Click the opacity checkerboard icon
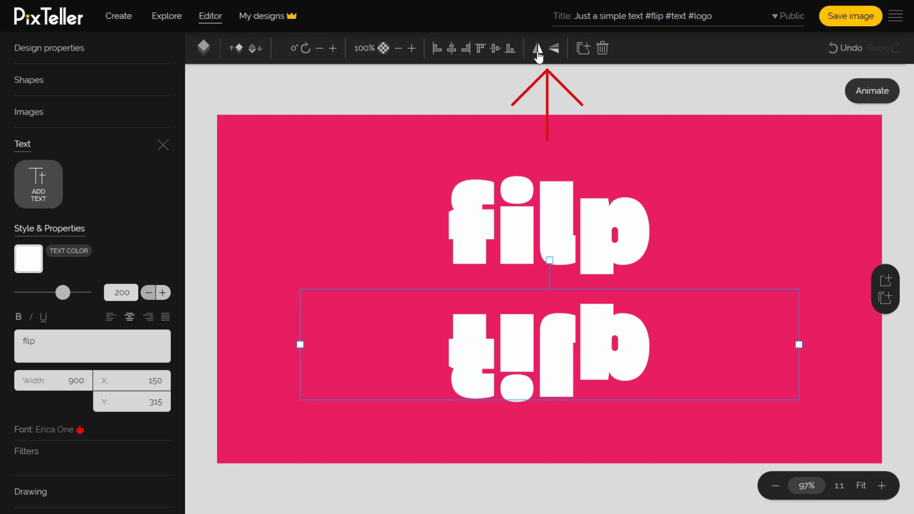 tap(383, 48)
